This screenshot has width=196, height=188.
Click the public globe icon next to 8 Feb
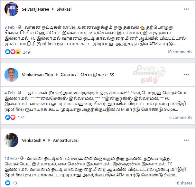coord(20,27)
